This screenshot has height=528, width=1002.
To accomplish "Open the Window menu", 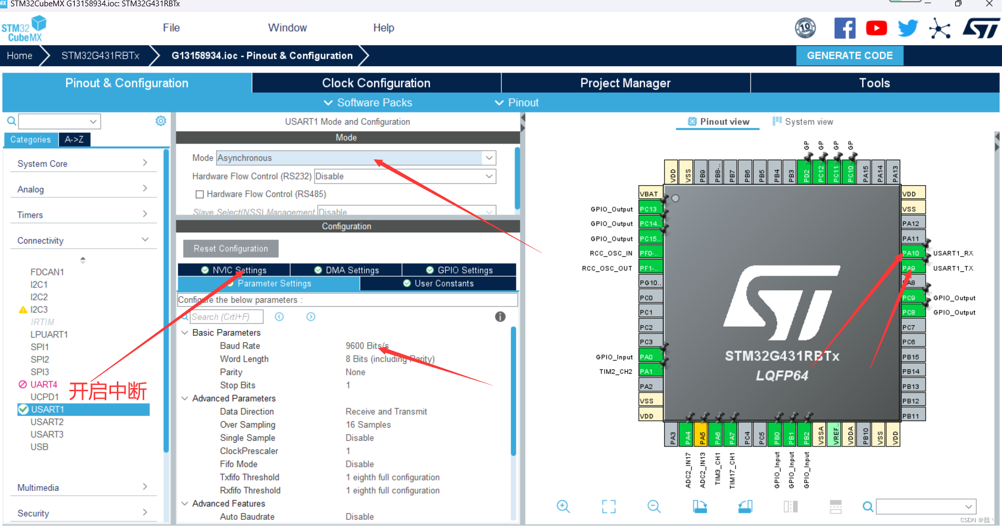I will 287,28.
